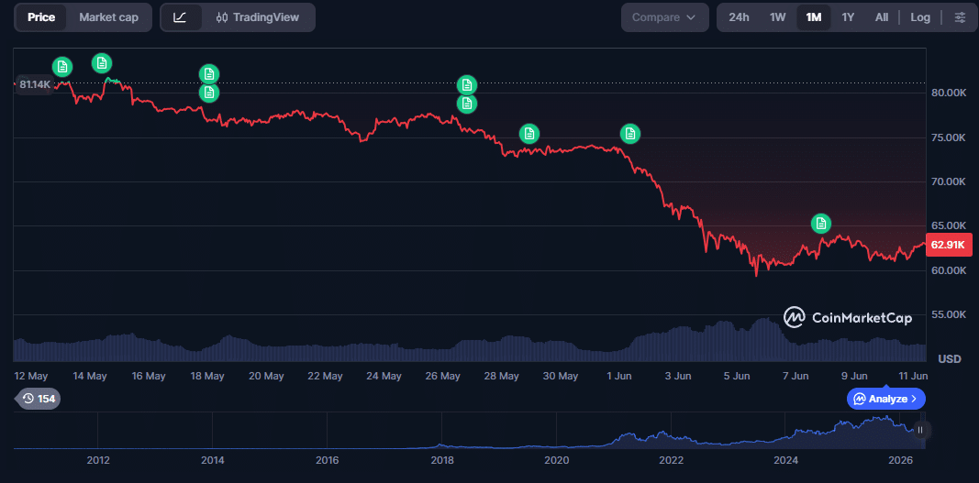Click the 2024 mark on overview timeline
The width and height of the screenshot is (979, 483).
(x=786, y=460)
